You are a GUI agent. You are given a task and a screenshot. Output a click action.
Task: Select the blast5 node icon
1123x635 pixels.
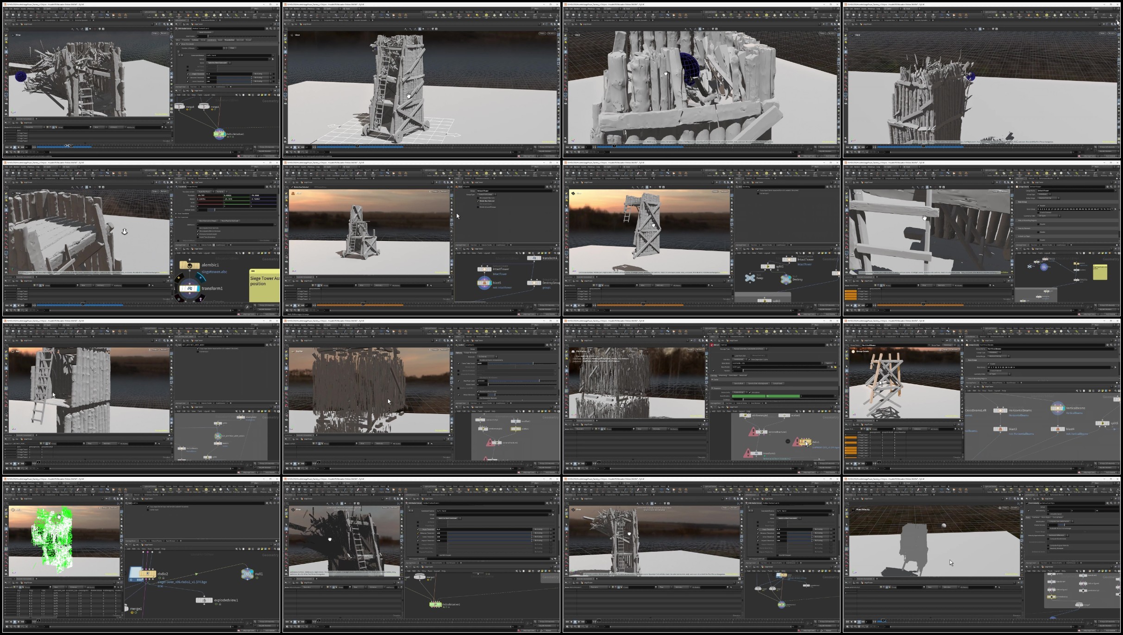tap(484, 283)
